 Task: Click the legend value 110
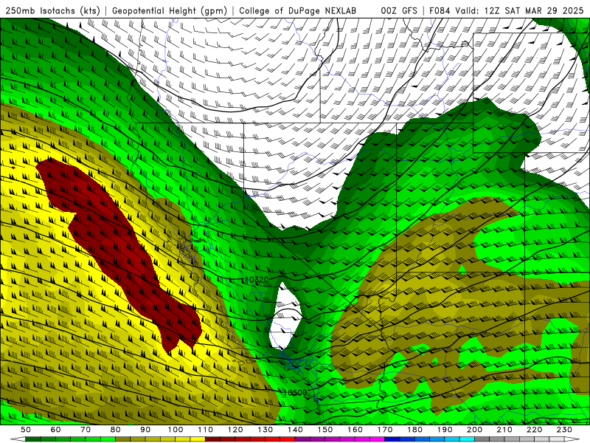click(206, 430)
